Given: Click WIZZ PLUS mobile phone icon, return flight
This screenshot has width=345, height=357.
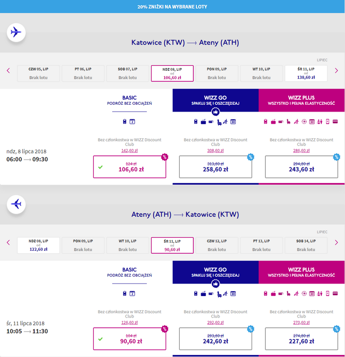Looking at the screenshot, I should pyautogui.click(x=328, y=294).
